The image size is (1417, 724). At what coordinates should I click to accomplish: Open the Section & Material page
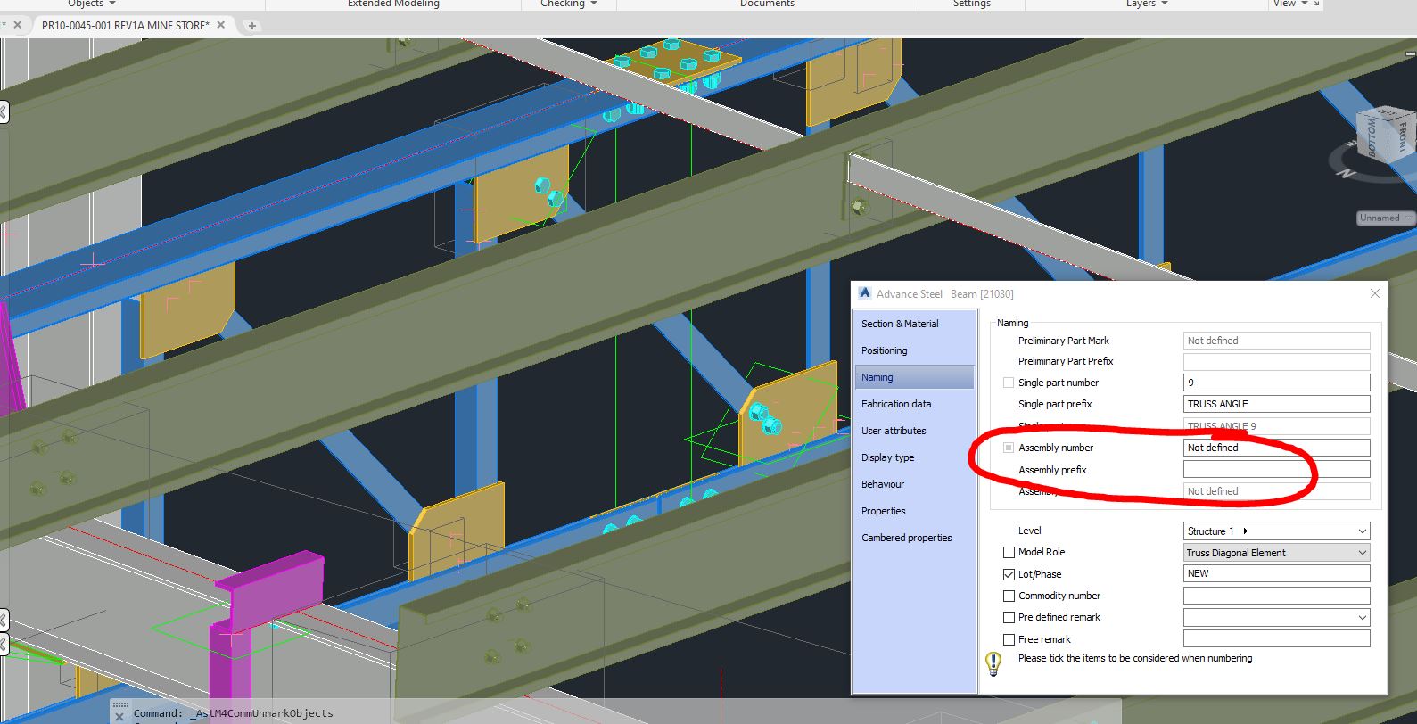point(914,324)
